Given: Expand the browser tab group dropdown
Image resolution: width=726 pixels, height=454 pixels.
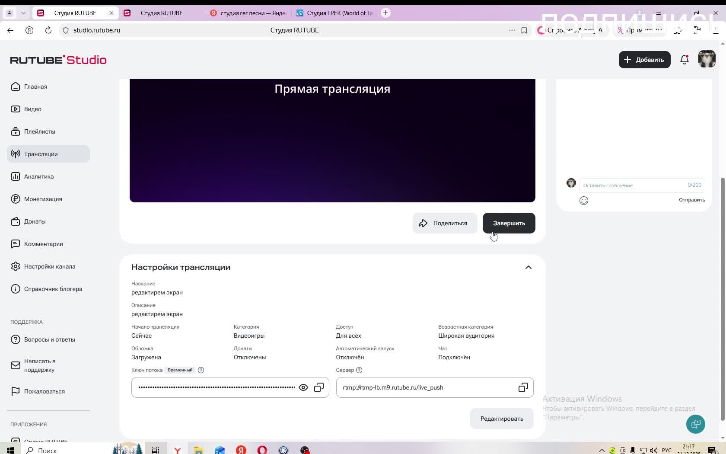Looking at the screenshot, I should 23,13.
